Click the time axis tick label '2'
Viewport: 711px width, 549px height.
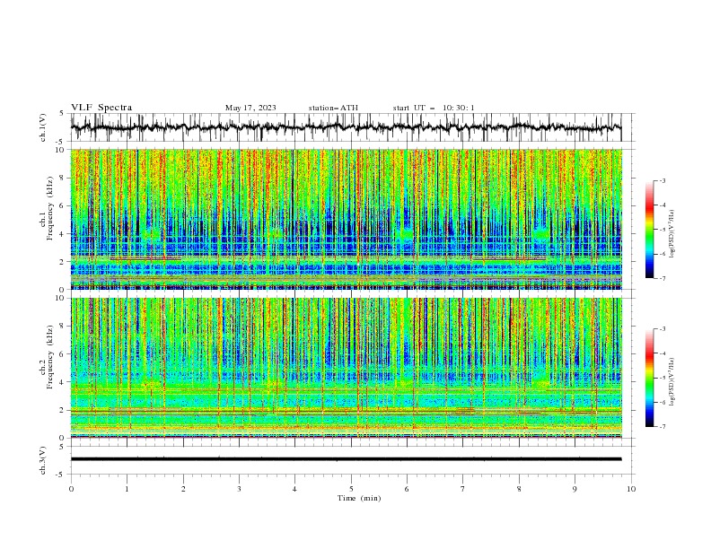coord(183,489)
